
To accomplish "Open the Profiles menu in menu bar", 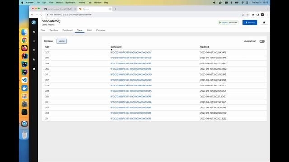I will click(x=82, y=3).
